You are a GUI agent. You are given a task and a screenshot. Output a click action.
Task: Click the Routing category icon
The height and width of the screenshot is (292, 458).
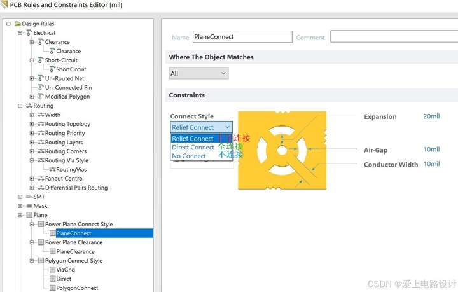point(29,106)
